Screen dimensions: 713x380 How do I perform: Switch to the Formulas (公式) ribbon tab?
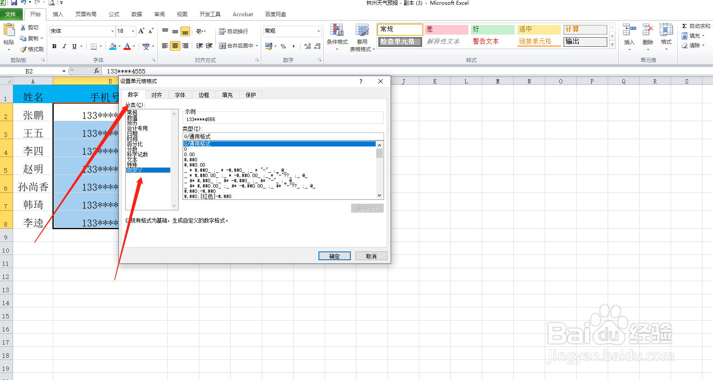[114, 14]
